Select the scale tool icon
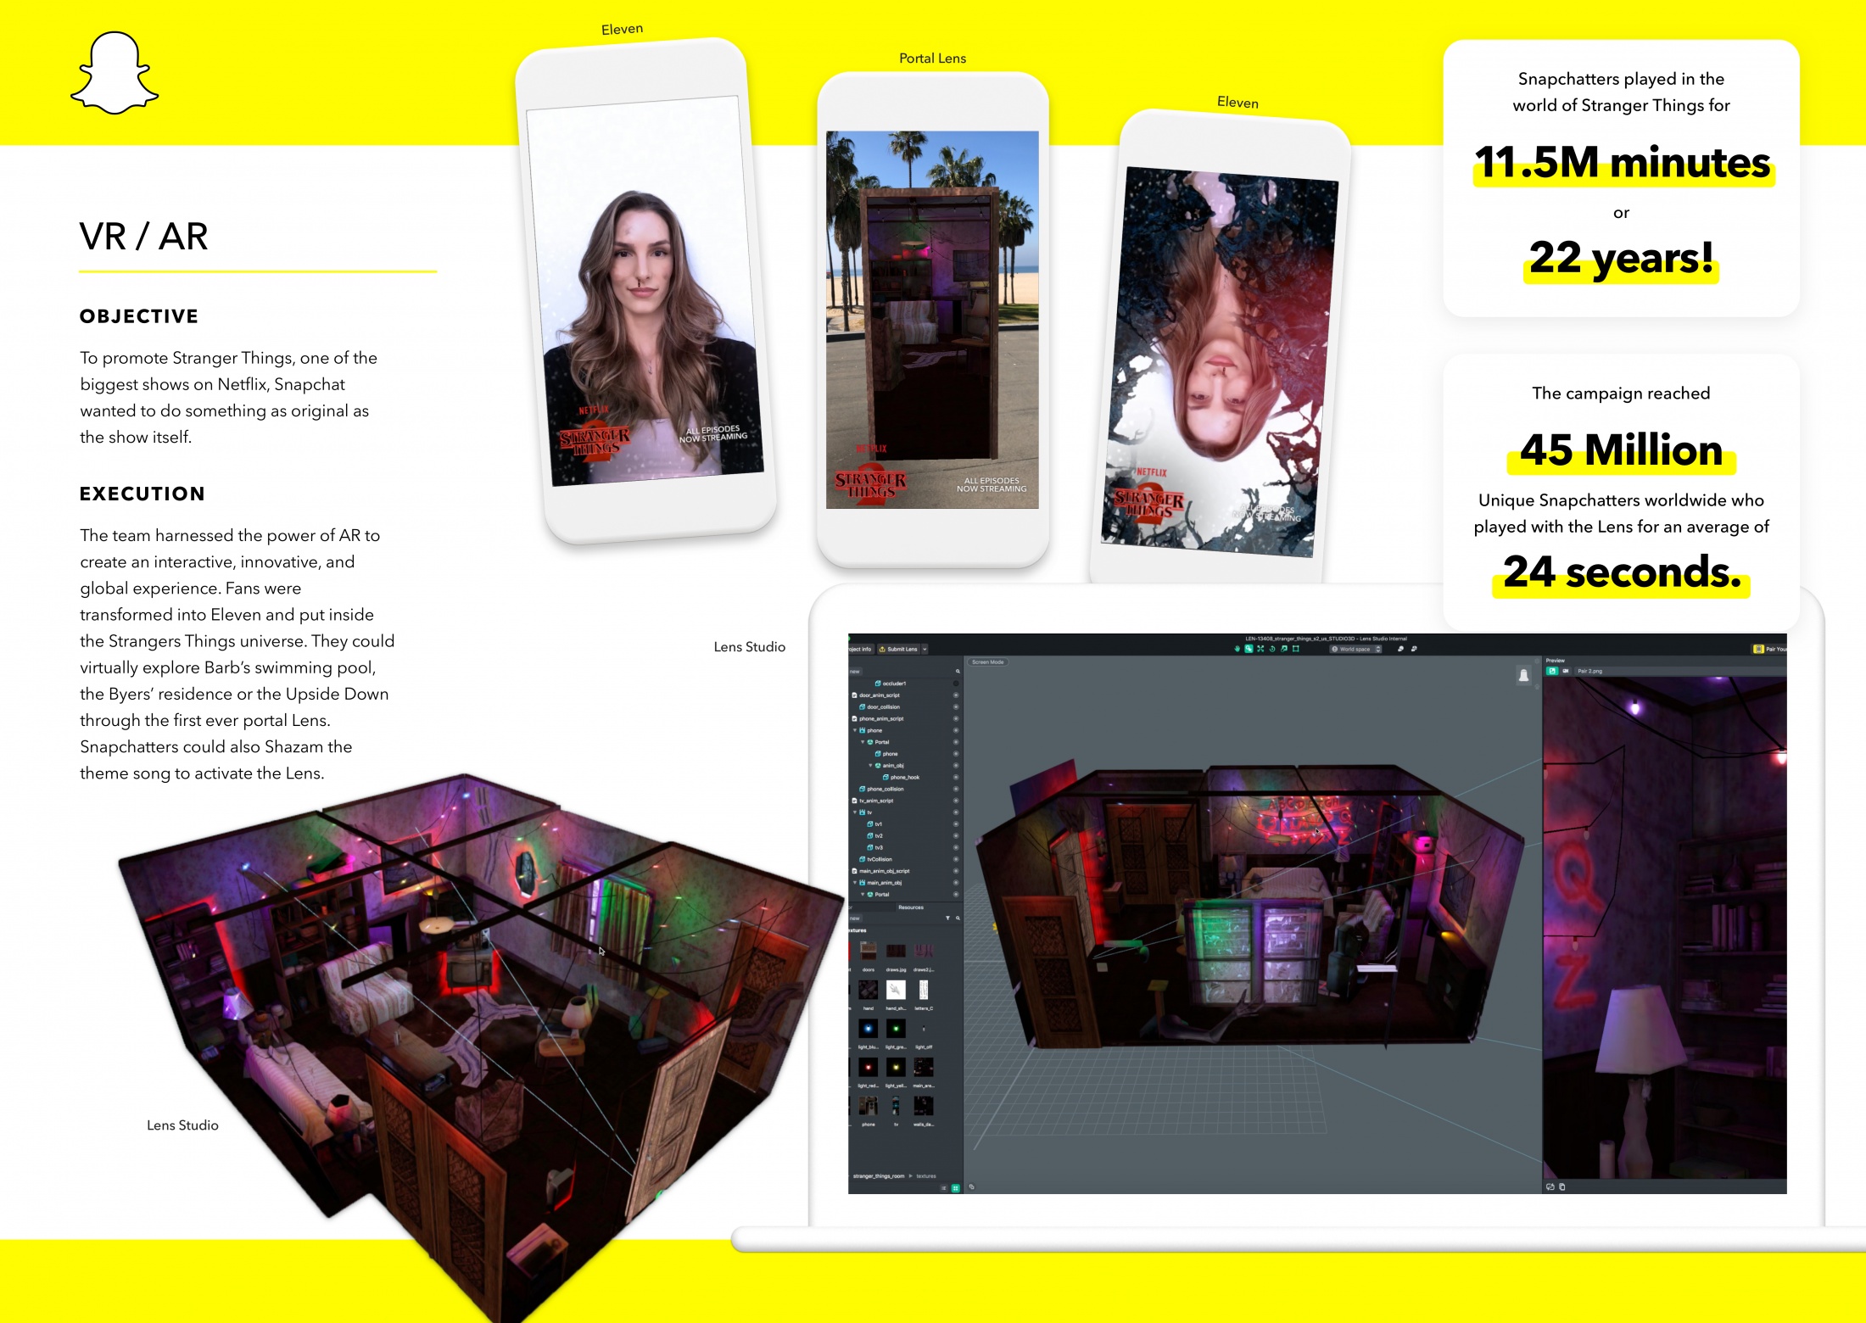The height and width of the screenshot is (1323, 1866). 1284,649
